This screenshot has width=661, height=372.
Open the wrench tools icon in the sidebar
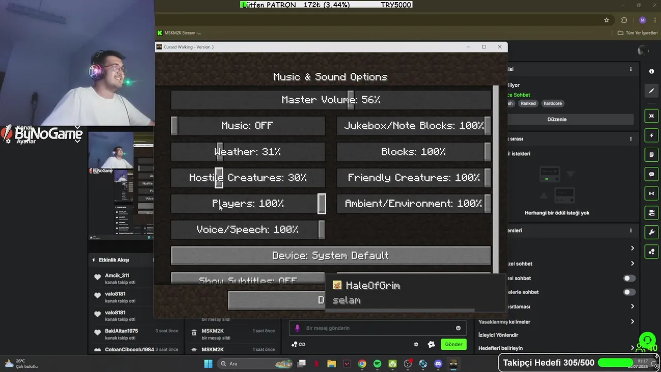pyautogui.click(x=651, y=233)
